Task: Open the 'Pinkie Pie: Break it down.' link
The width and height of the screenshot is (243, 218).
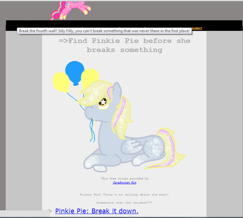Action: tap(97, 211)
